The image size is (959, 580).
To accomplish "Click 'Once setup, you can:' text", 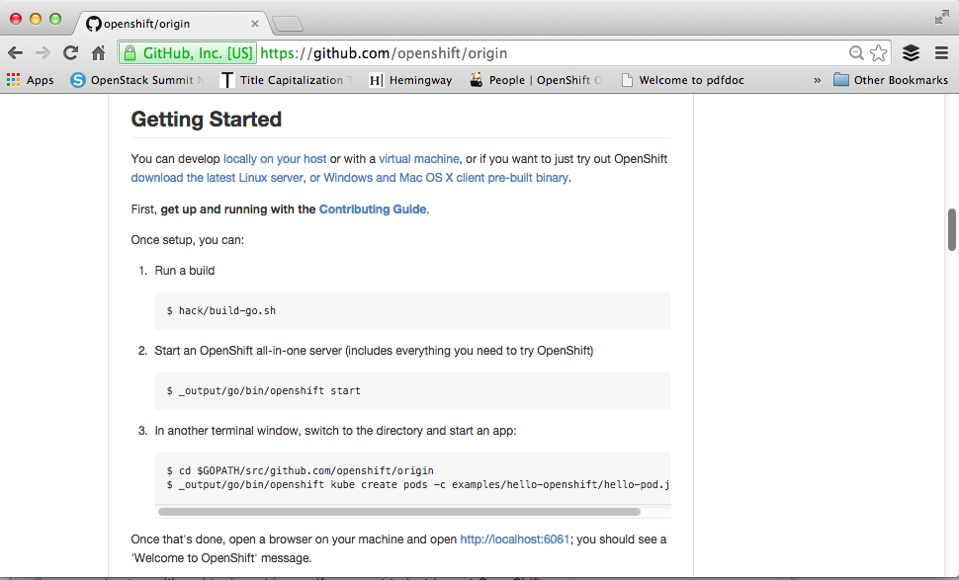I will click(x=187, y=240).
